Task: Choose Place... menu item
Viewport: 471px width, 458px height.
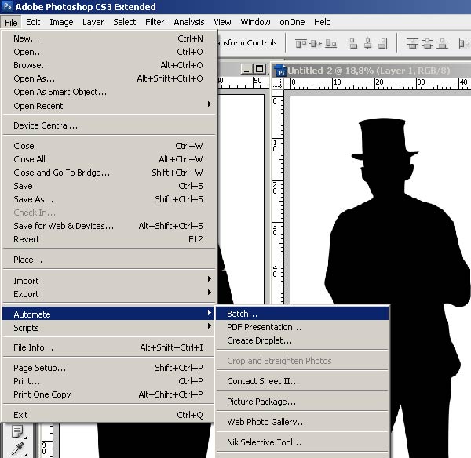Action: pyautogui.click(x=109, y=260)
